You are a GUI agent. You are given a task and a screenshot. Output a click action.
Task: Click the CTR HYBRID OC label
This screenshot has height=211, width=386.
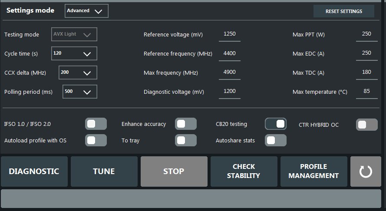pyautogui.click(x=319, y=125)
